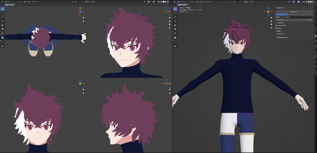The height and width of the screenshot is (153, 317).
Task: Select the Measure tool in right viewport
Action: pos(175,38)
